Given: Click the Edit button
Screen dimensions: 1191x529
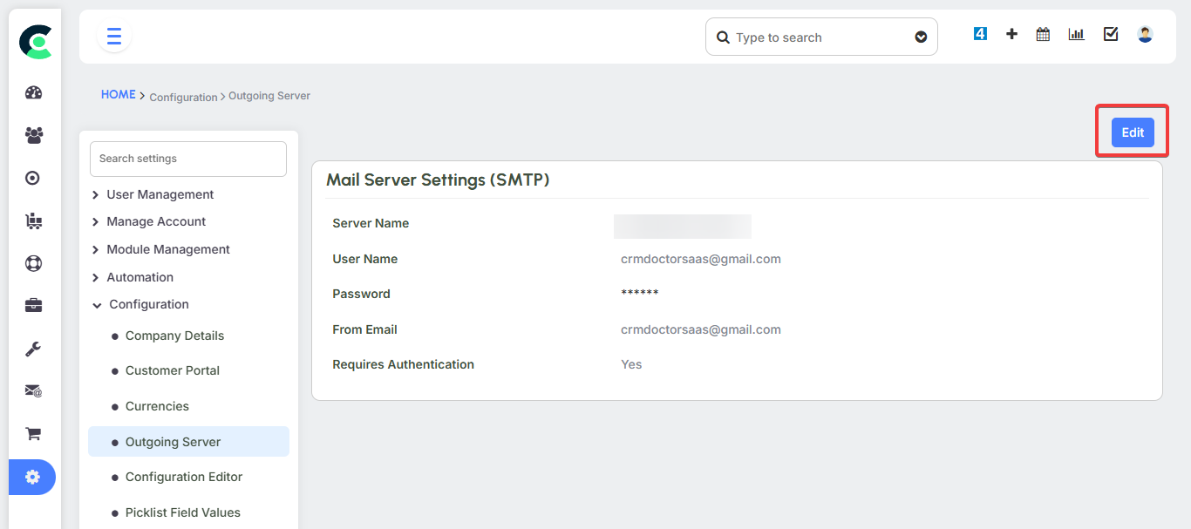Looking at the screenshot, I should pos(1132,132).
